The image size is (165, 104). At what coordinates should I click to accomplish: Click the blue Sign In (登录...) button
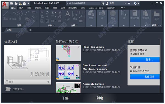tap(145, 60)
